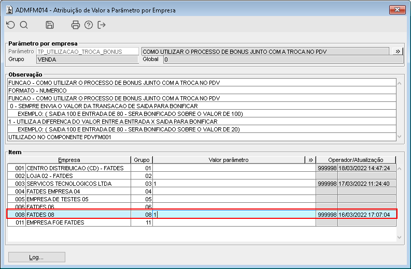Image resolution: width=411 pixels, height=269 pixels.
Task: Expand Valor parâmetro column >> button
Action: point(310,160)
